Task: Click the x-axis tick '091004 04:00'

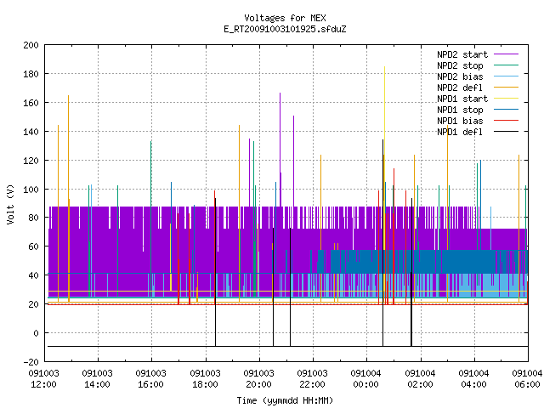Action: coord(474,379)
